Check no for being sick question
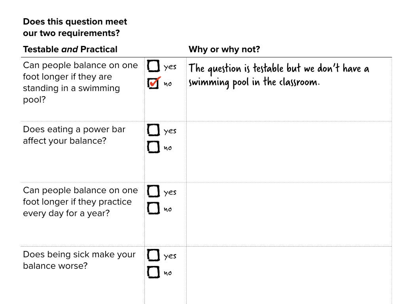The height and width of the screenshot is (304, 405). pyautogui.click(x=153, y=272)
